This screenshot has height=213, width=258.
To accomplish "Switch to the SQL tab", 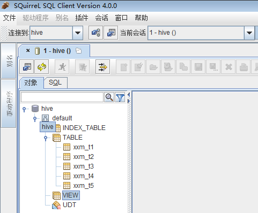I will 55,82.
